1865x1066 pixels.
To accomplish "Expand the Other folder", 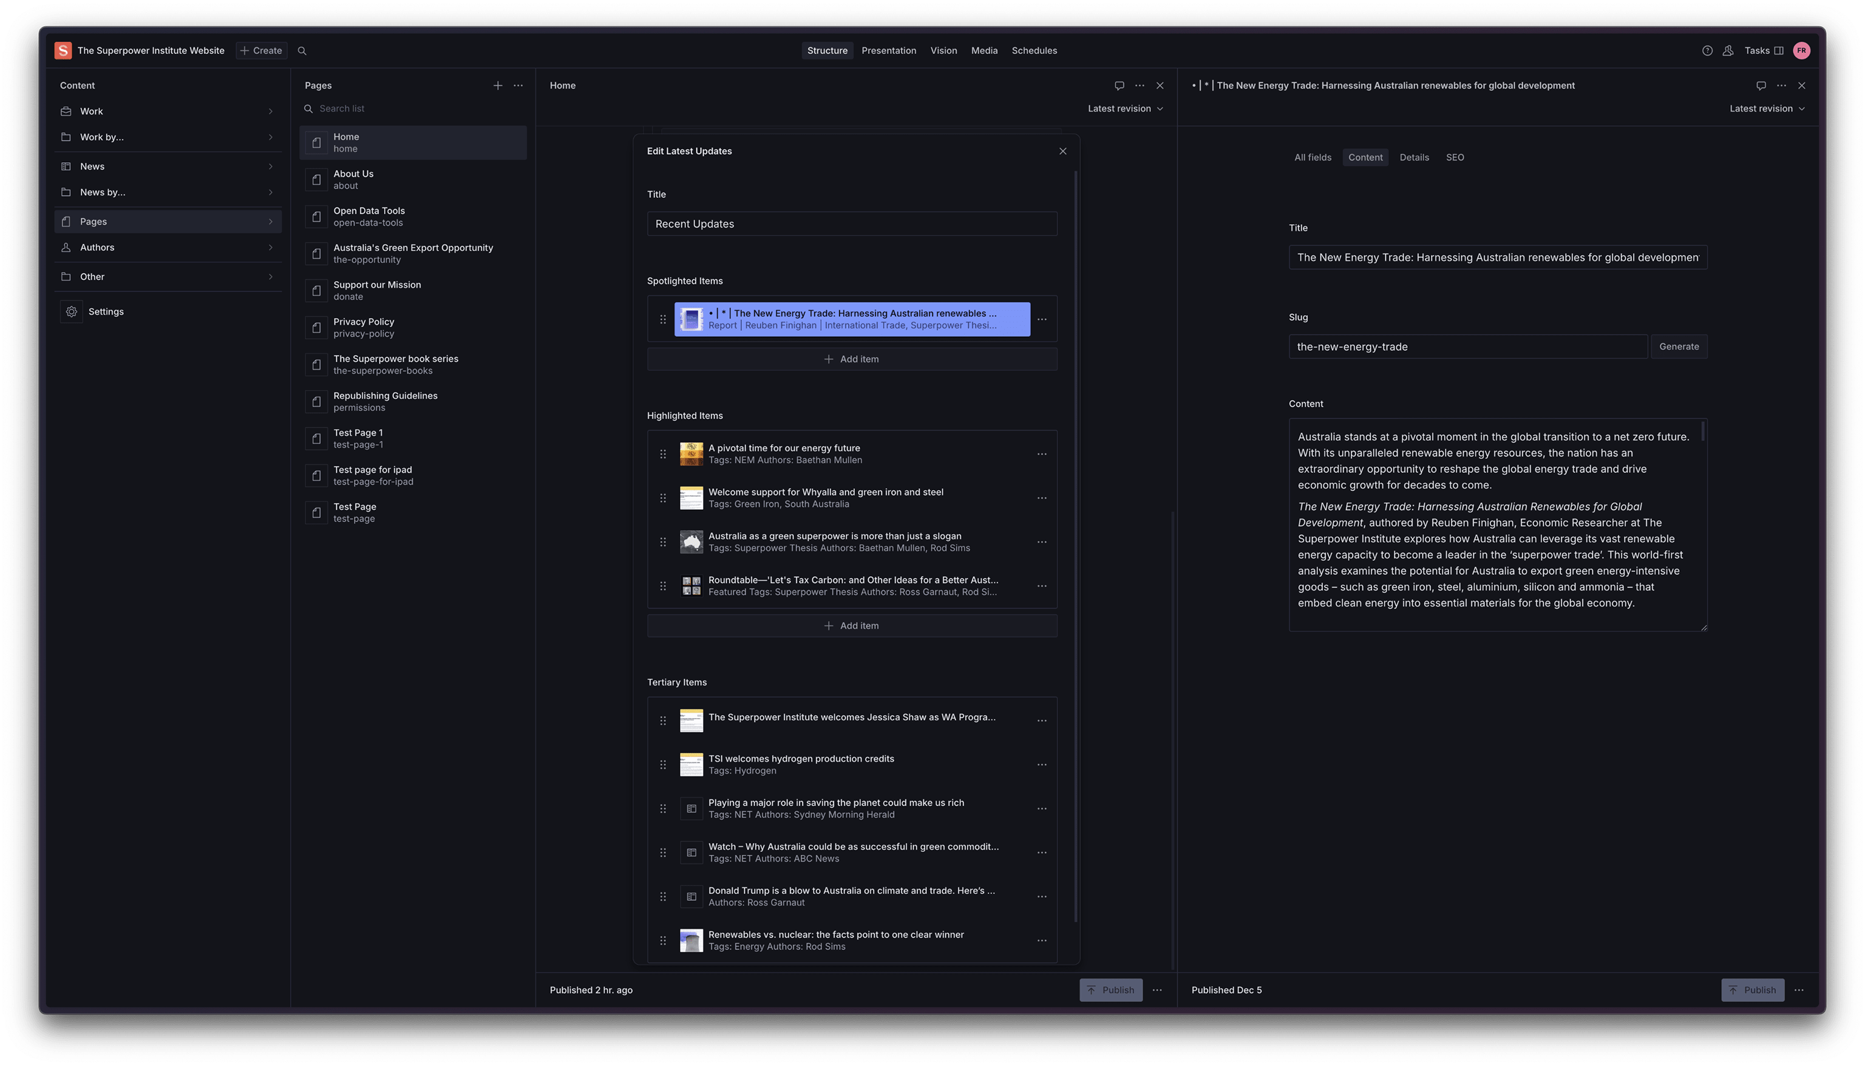I will coord(168,277).
